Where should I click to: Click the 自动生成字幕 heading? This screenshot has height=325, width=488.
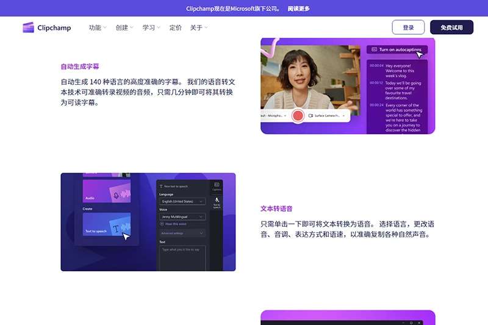pos(80,66)
